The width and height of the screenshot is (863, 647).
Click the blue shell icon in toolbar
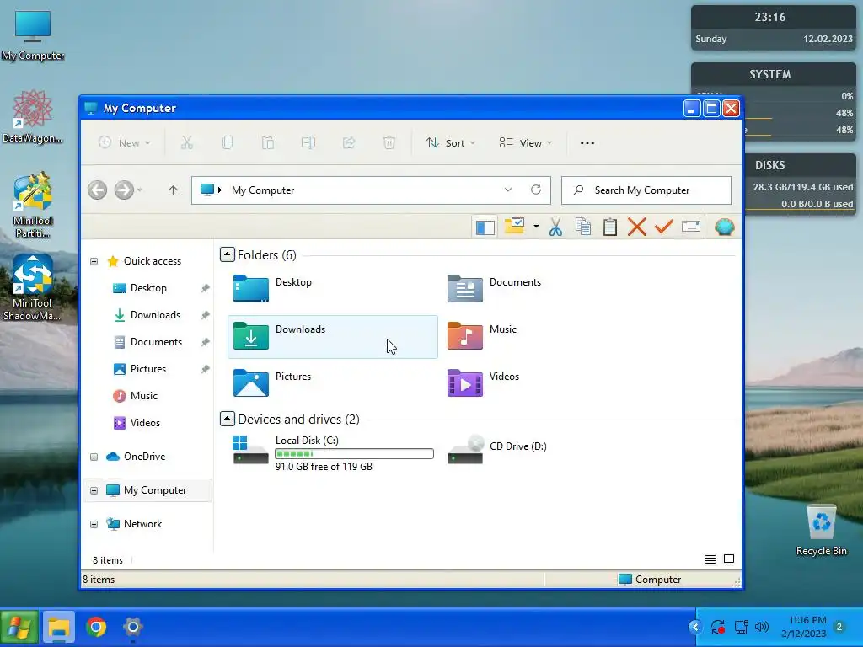pos(724,227)
